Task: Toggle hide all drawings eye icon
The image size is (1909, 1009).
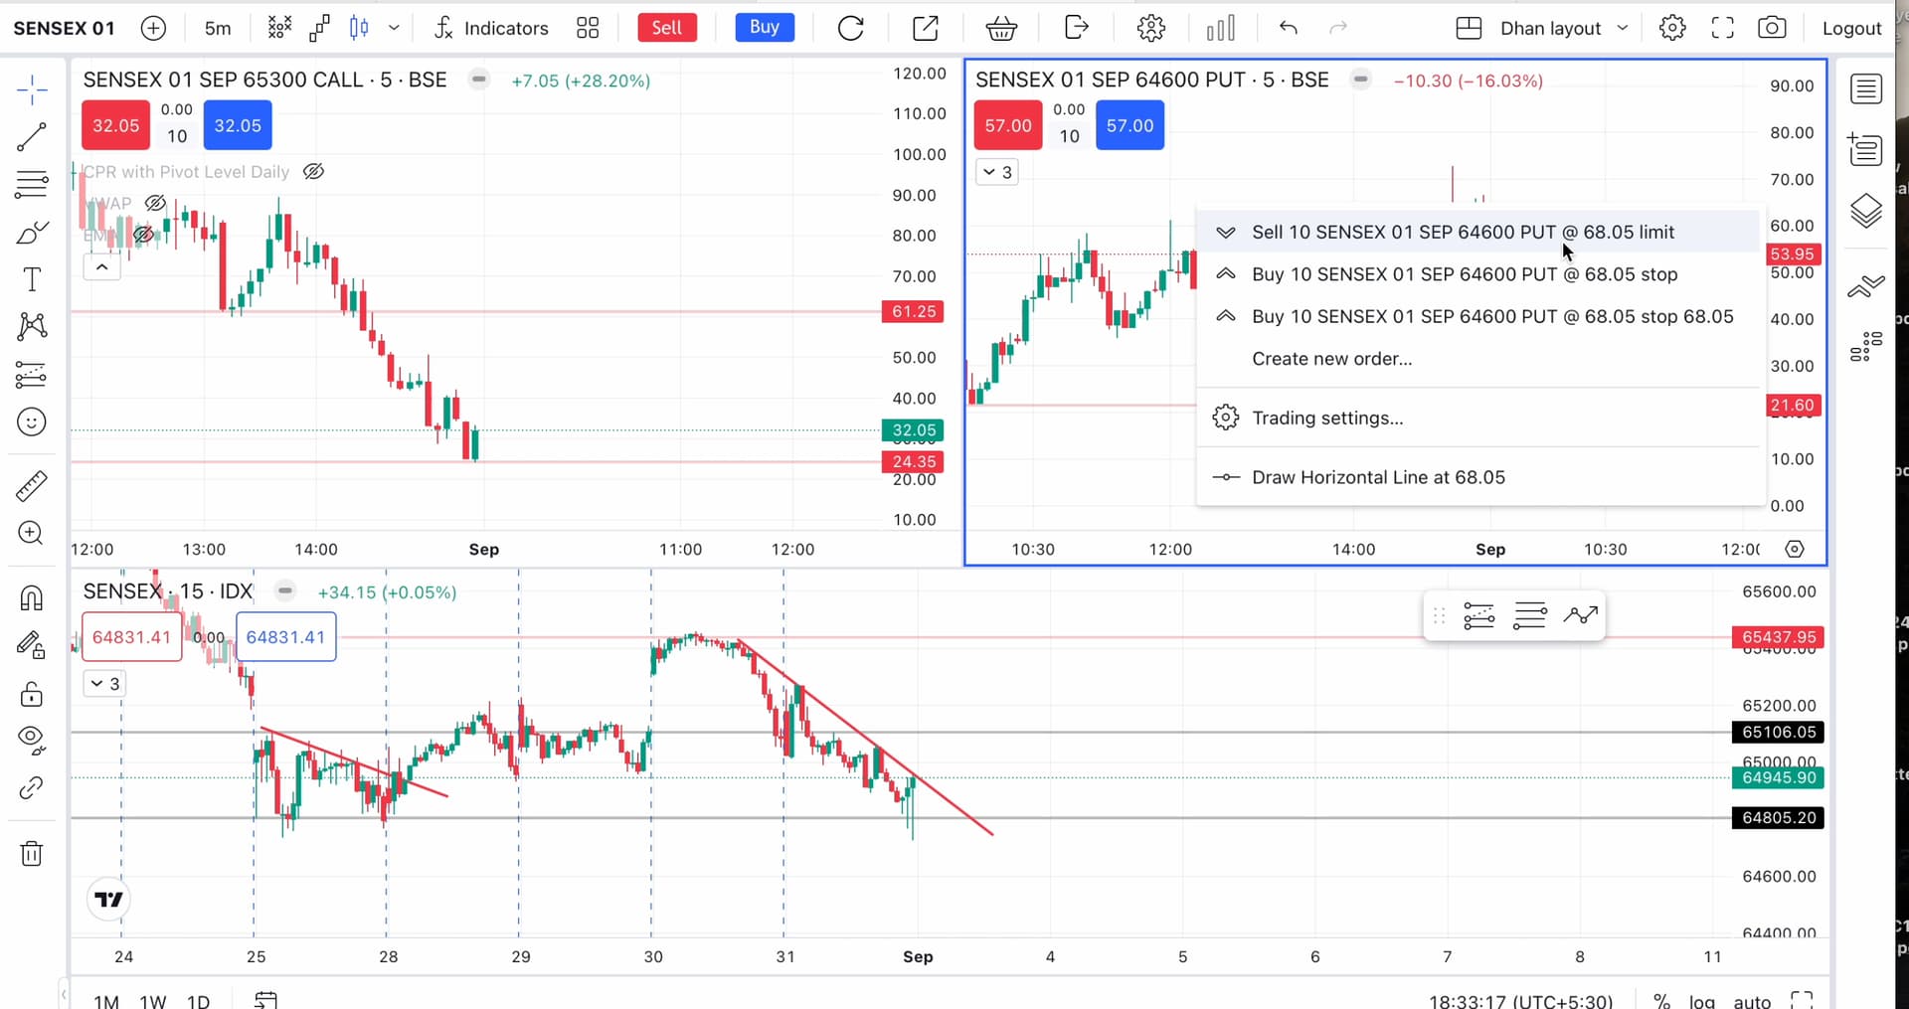Action: click(x=32, y=739)
